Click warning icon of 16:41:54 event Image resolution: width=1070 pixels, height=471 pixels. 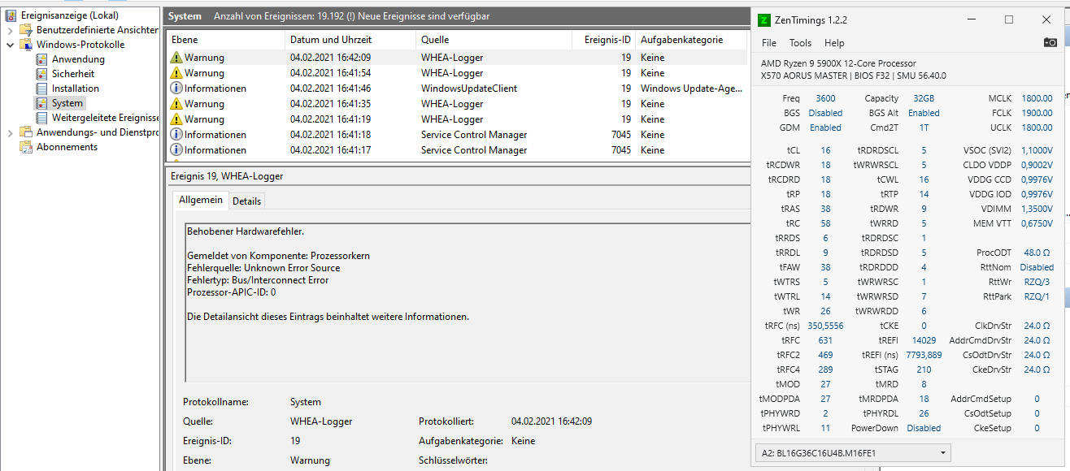pyautogui.click(x=176, y=73)
